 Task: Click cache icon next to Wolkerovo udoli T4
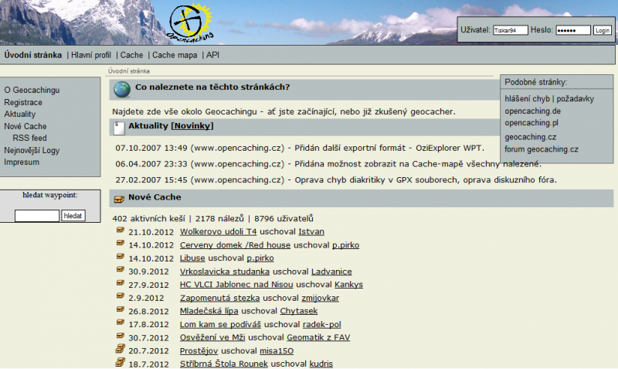[x=121, y=231]
